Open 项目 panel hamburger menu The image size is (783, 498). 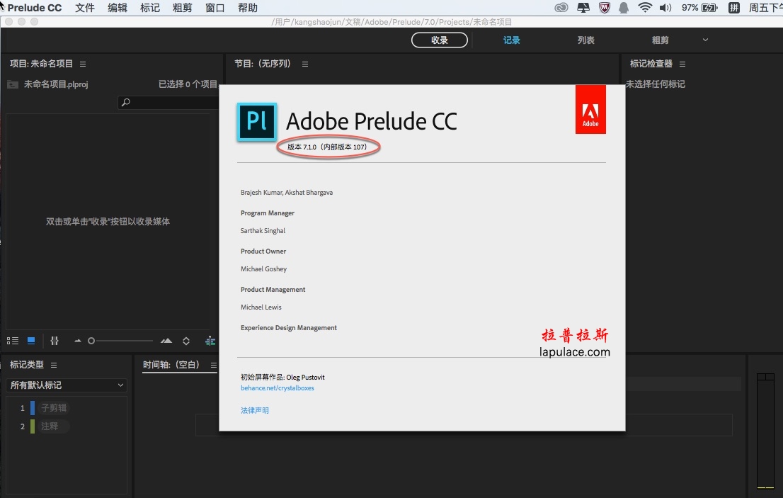click(x=83, y=64)
